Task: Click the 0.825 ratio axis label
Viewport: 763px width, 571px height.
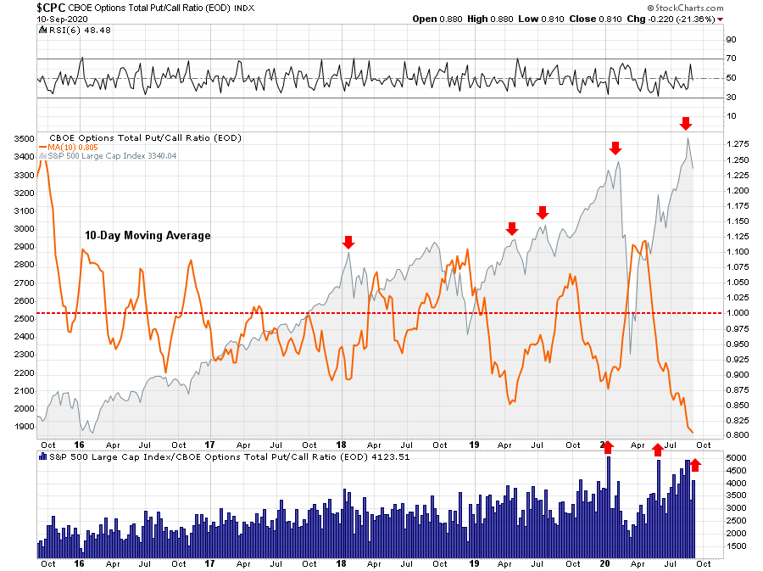Action: pyautogui.click(x=738, y=421)
